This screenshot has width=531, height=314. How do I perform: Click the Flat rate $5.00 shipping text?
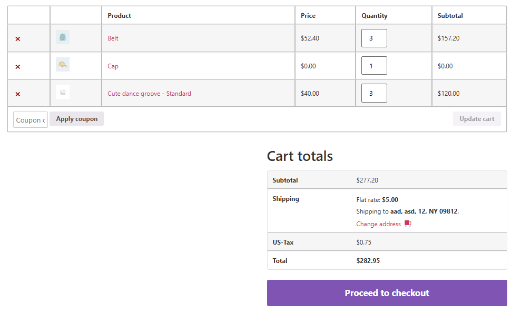point(377,200)
